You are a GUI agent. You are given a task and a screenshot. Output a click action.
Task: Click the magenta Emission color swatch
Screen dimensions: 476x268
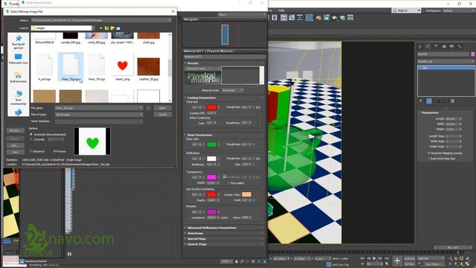(x=211, y=211)
